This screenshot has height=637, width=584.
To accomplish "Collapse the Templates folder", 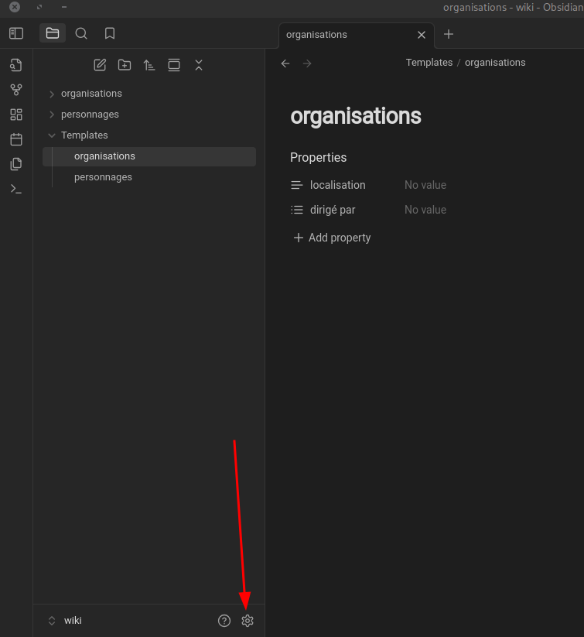I will (x=52, y=135).
